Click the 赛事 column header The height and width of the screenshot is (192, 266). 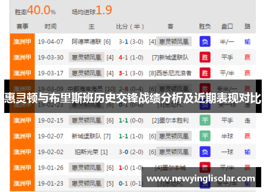coord(22,27)
